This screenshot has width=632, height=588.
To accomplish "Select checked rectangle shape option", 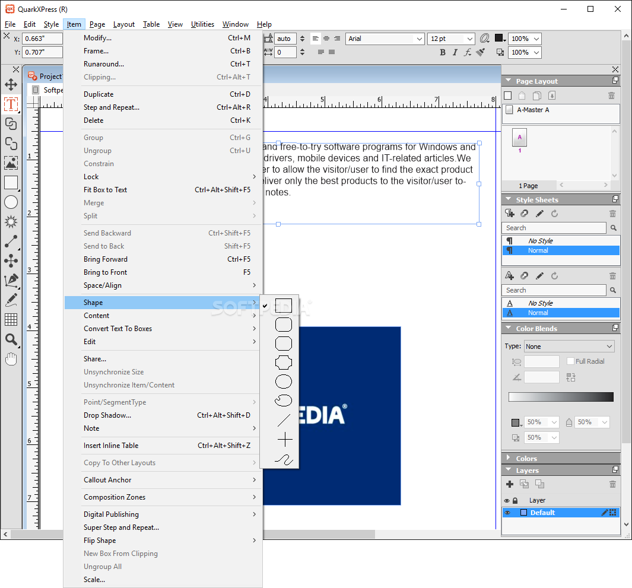I will click(x=283, y=306).
